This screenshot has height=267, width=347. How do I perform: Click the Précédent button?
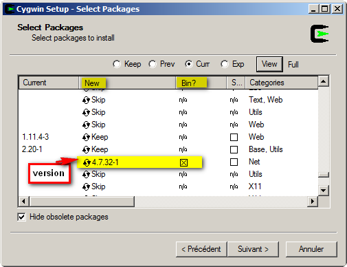point(201,249)
